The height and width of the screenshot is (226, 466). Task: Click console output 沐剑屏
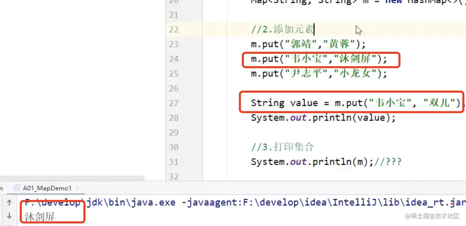40,217
